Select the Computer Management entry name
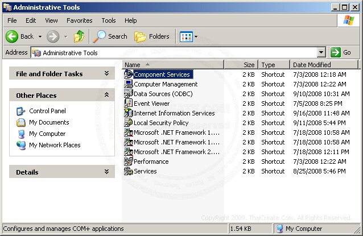The height and width of the screenshot is (236, 363). coord(166,84)
